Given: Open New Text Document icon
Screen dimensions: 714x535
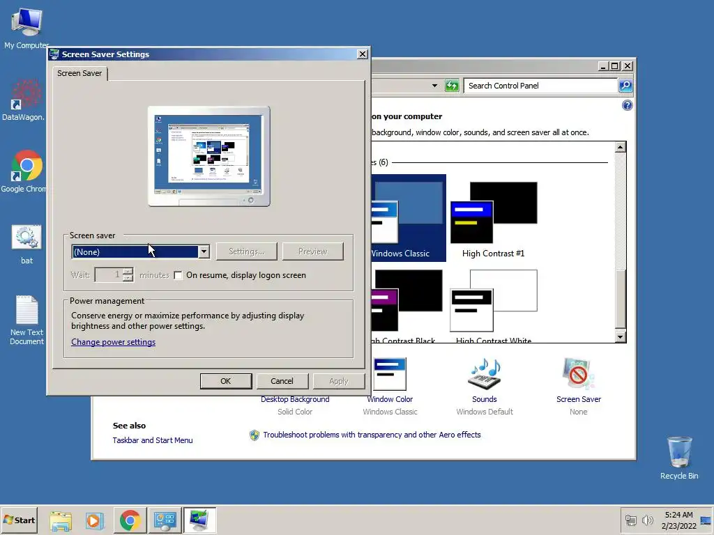Looking at the screenshot, I should coord(26,320).
